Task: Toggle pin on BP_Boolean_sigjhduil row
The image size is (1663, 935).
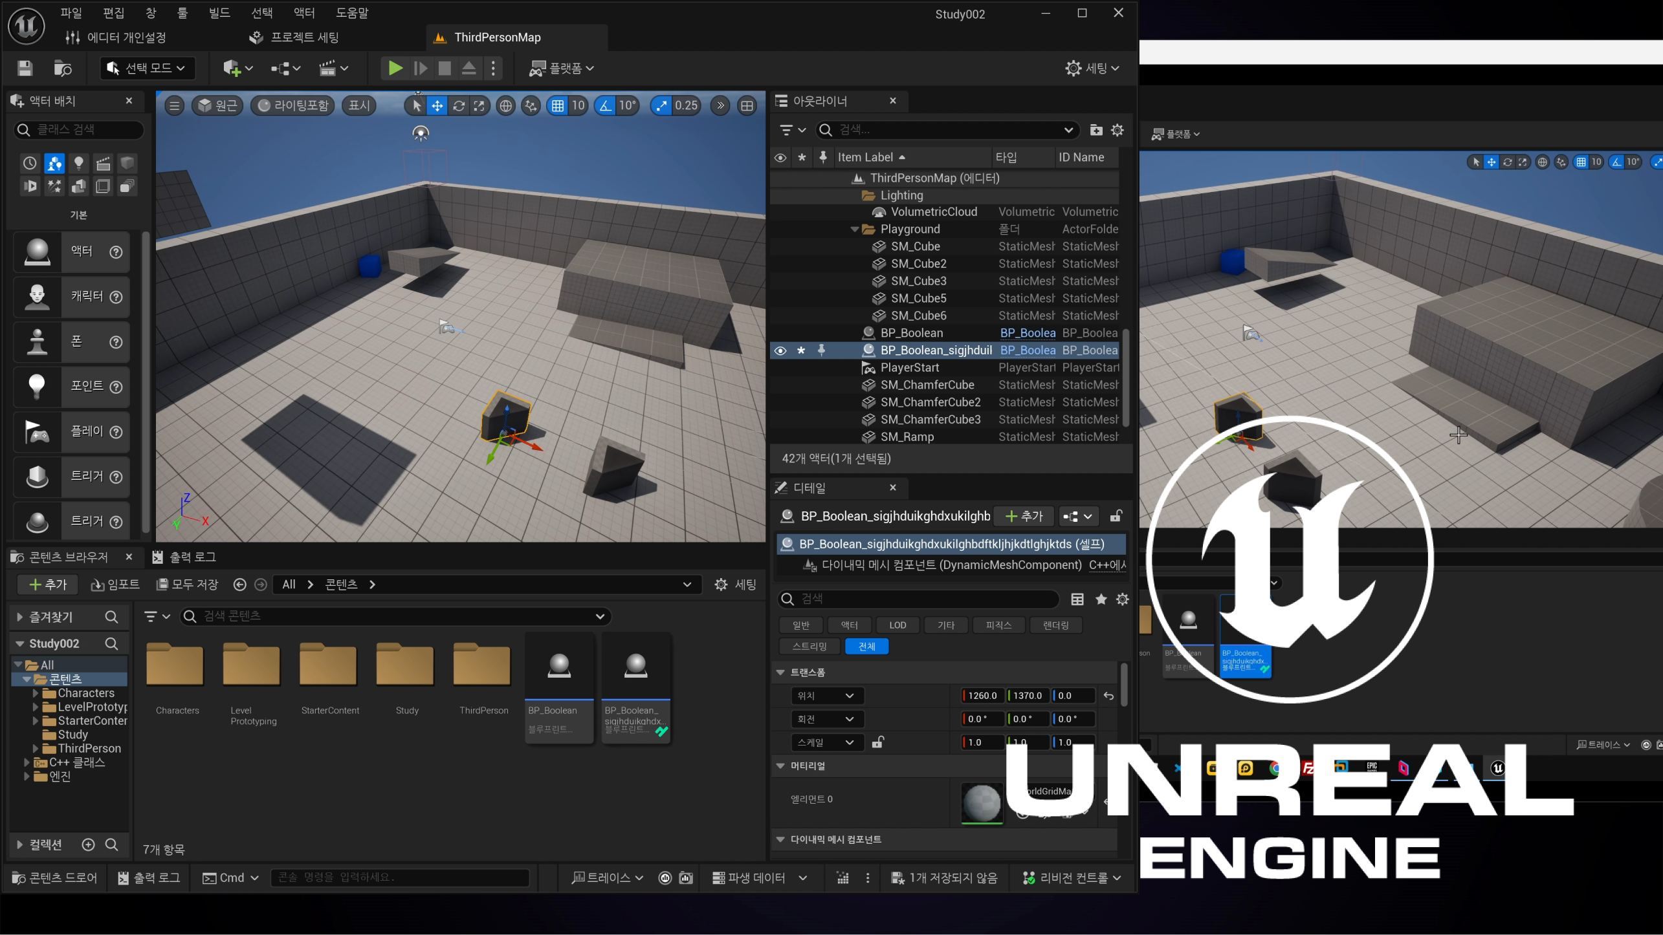Action: (821, 350)
